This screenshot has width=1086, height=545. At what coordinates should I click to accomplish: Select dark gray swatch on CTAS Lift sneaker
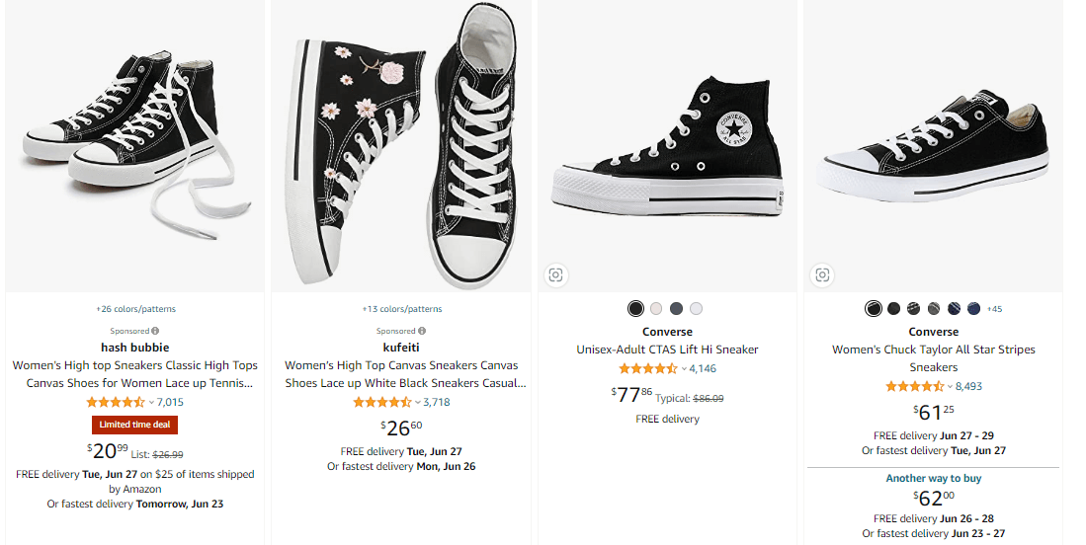pos(676,309)
